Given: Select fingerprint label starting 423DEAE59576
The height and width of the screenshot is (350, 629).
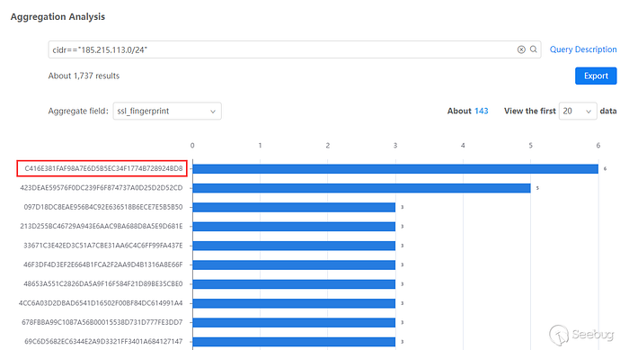Looking at the screenshot, I should [x=102, y=188].
